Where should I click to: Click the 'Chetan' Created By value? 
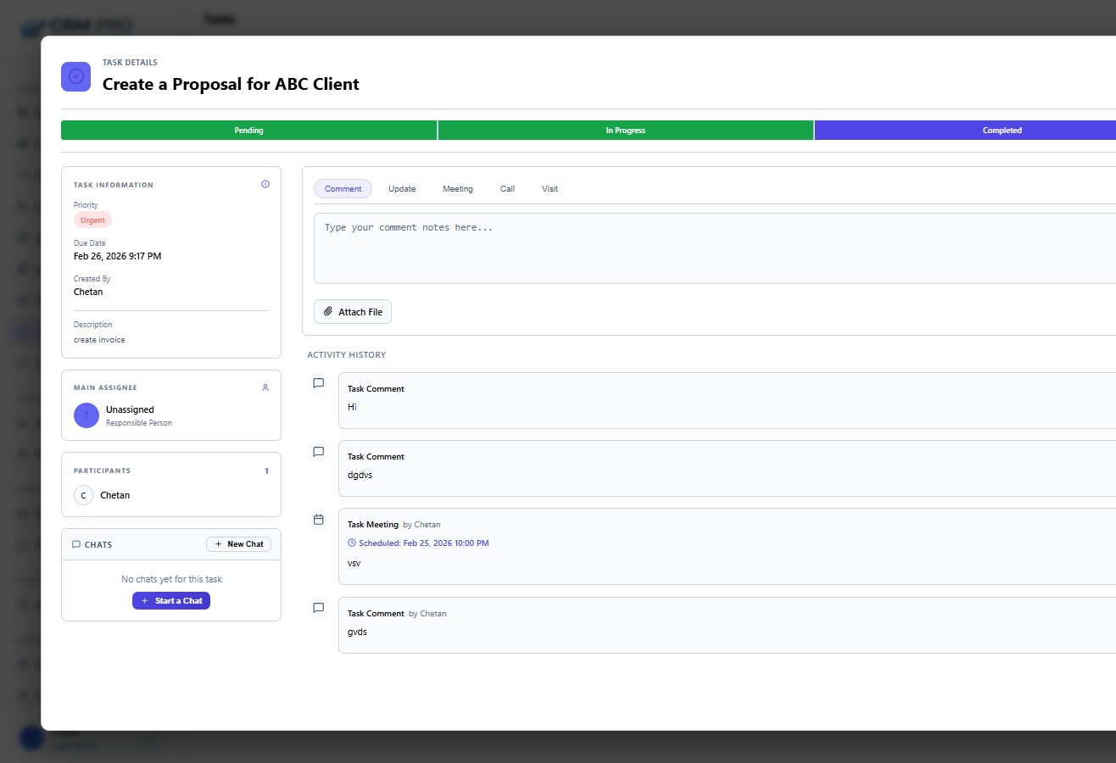(x=88, y=292)
